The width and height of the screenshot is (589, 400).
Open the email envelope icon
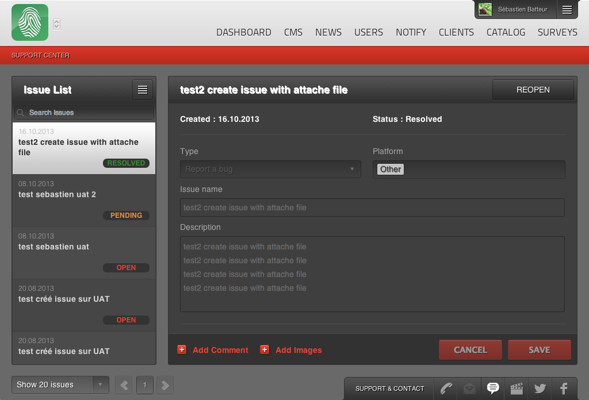(469, 389)
